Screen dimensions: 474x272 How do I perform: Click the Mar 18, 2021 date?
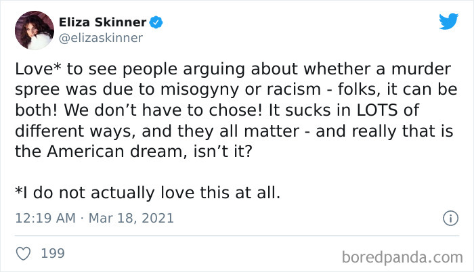point(134,219)
